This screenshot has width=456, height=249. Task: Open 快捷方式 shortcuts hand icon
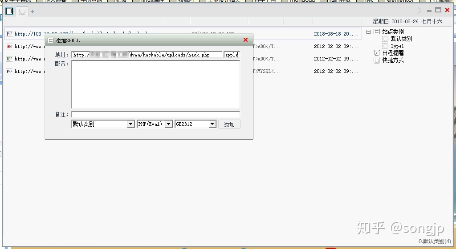point(377,60)
